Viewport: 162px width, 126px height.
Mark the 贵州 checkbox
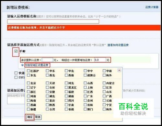(85, 100)
